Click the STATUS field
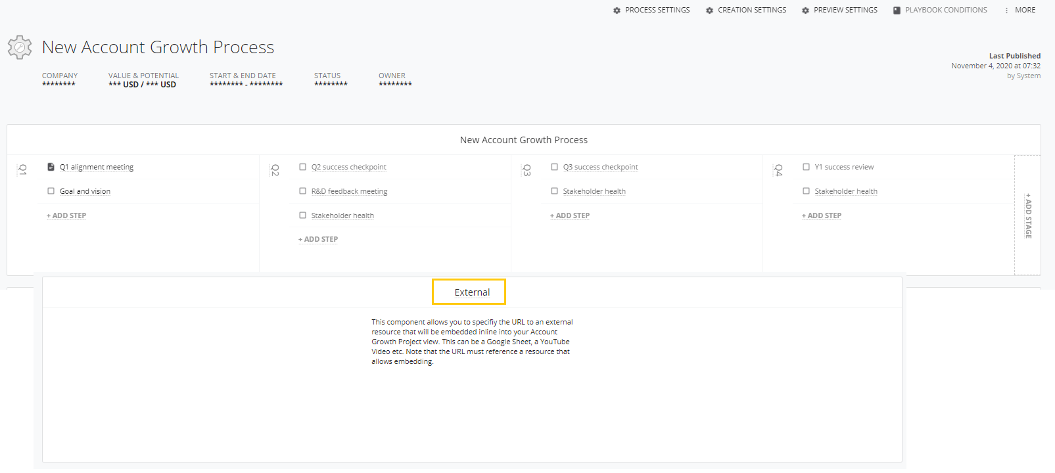Image resolution: width=1055 pixels, height=473 pixels. pos(331,80)
